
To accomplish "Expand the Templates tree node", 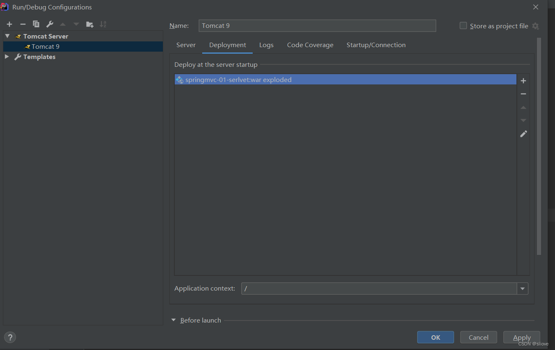I will 7,57.
